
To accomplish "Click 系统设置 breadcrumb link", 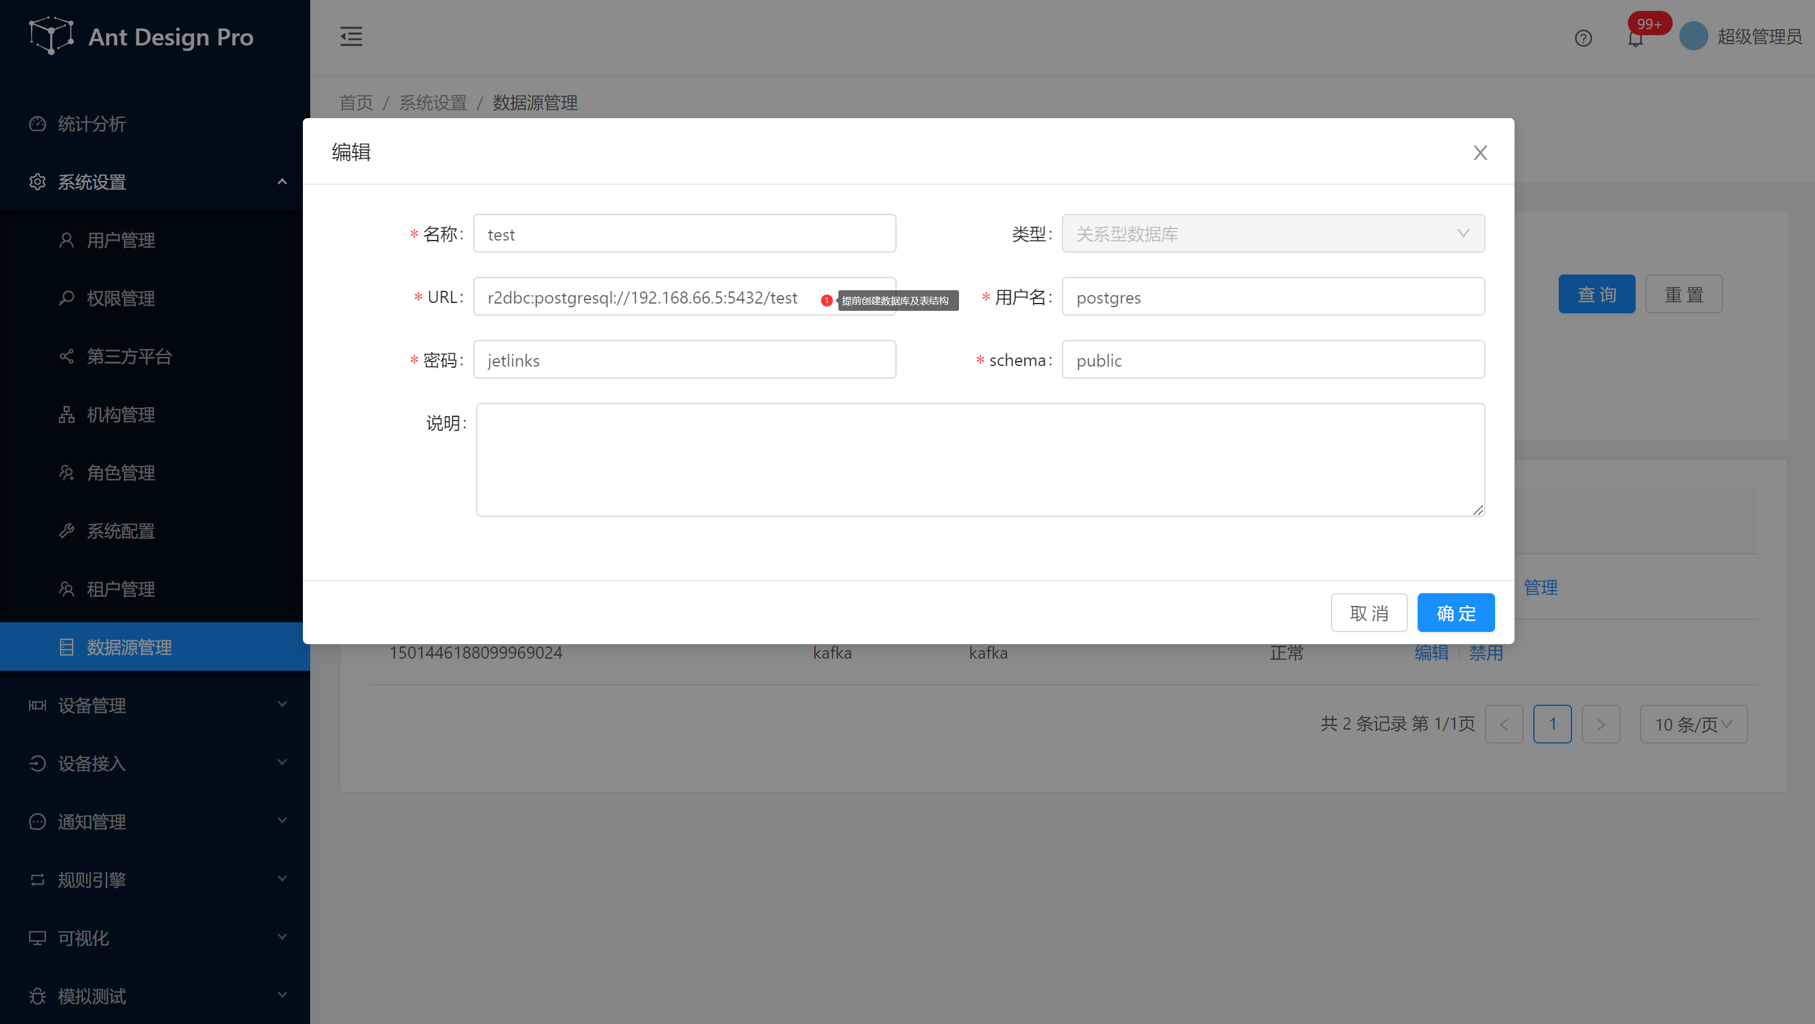I will click(x=433, y=103).
